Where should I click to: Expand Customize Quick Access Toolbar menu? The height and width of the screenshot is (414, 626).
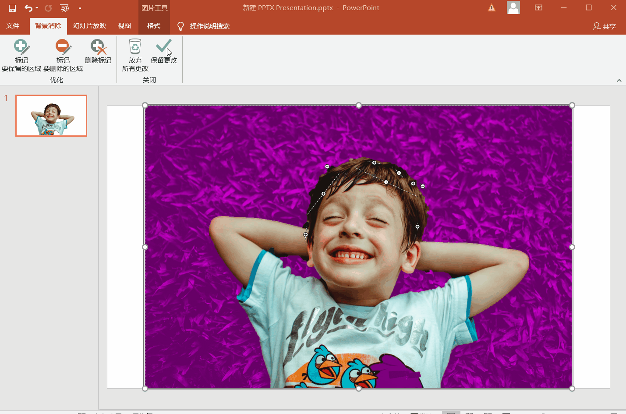[x=80, y=8]
